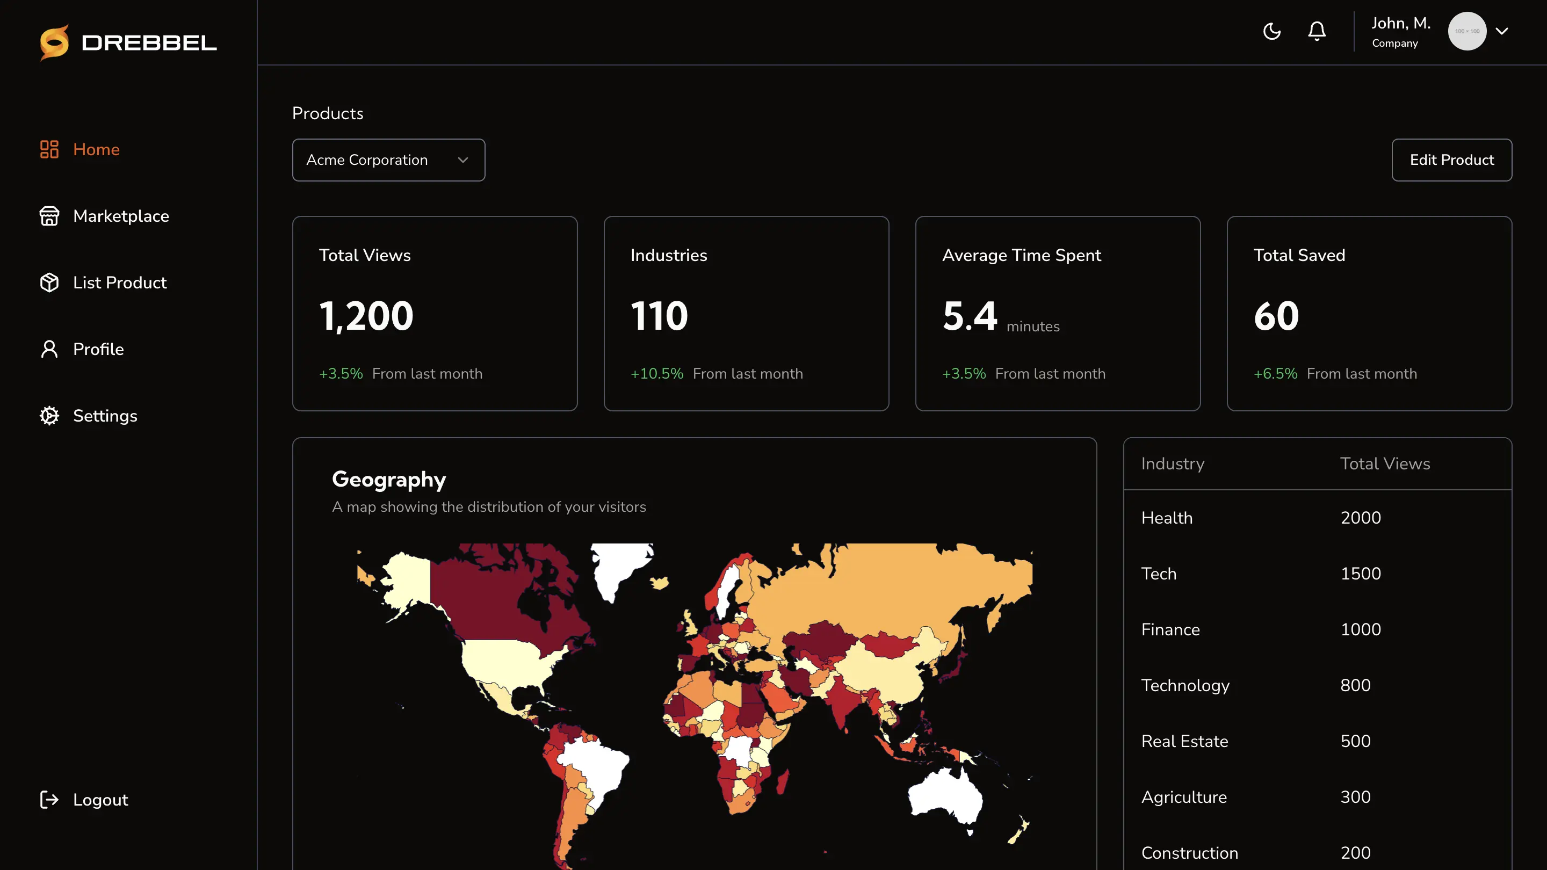The height and width of the screenshot is (870, 1547).
Task: Click the +10.5% change in Industries card
Action: point(657,373)
